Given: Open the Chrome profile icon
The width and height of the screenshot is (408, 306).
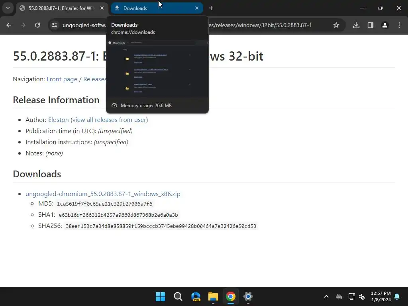Looking at the screenshot, I should pos(385,25).
